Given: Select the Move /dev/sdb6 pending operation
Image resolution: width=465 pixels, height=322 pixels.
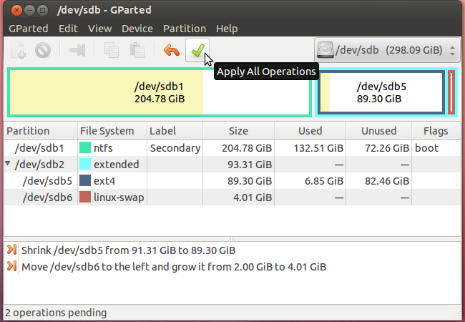Looking at the screenshot, I should coord(174,267).
